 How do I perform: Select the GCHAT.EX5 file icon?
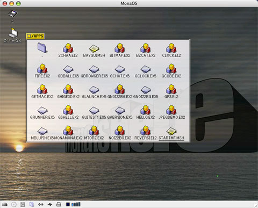(x=120, y=69)
